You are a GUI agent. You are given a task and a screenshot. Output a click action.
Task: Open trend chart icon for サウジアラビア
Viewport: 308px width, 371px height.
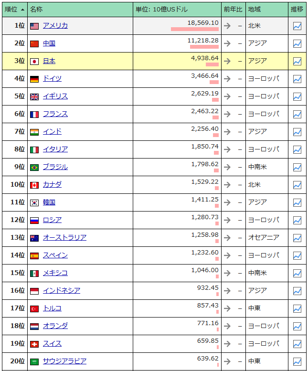click(x=297, y=361)
